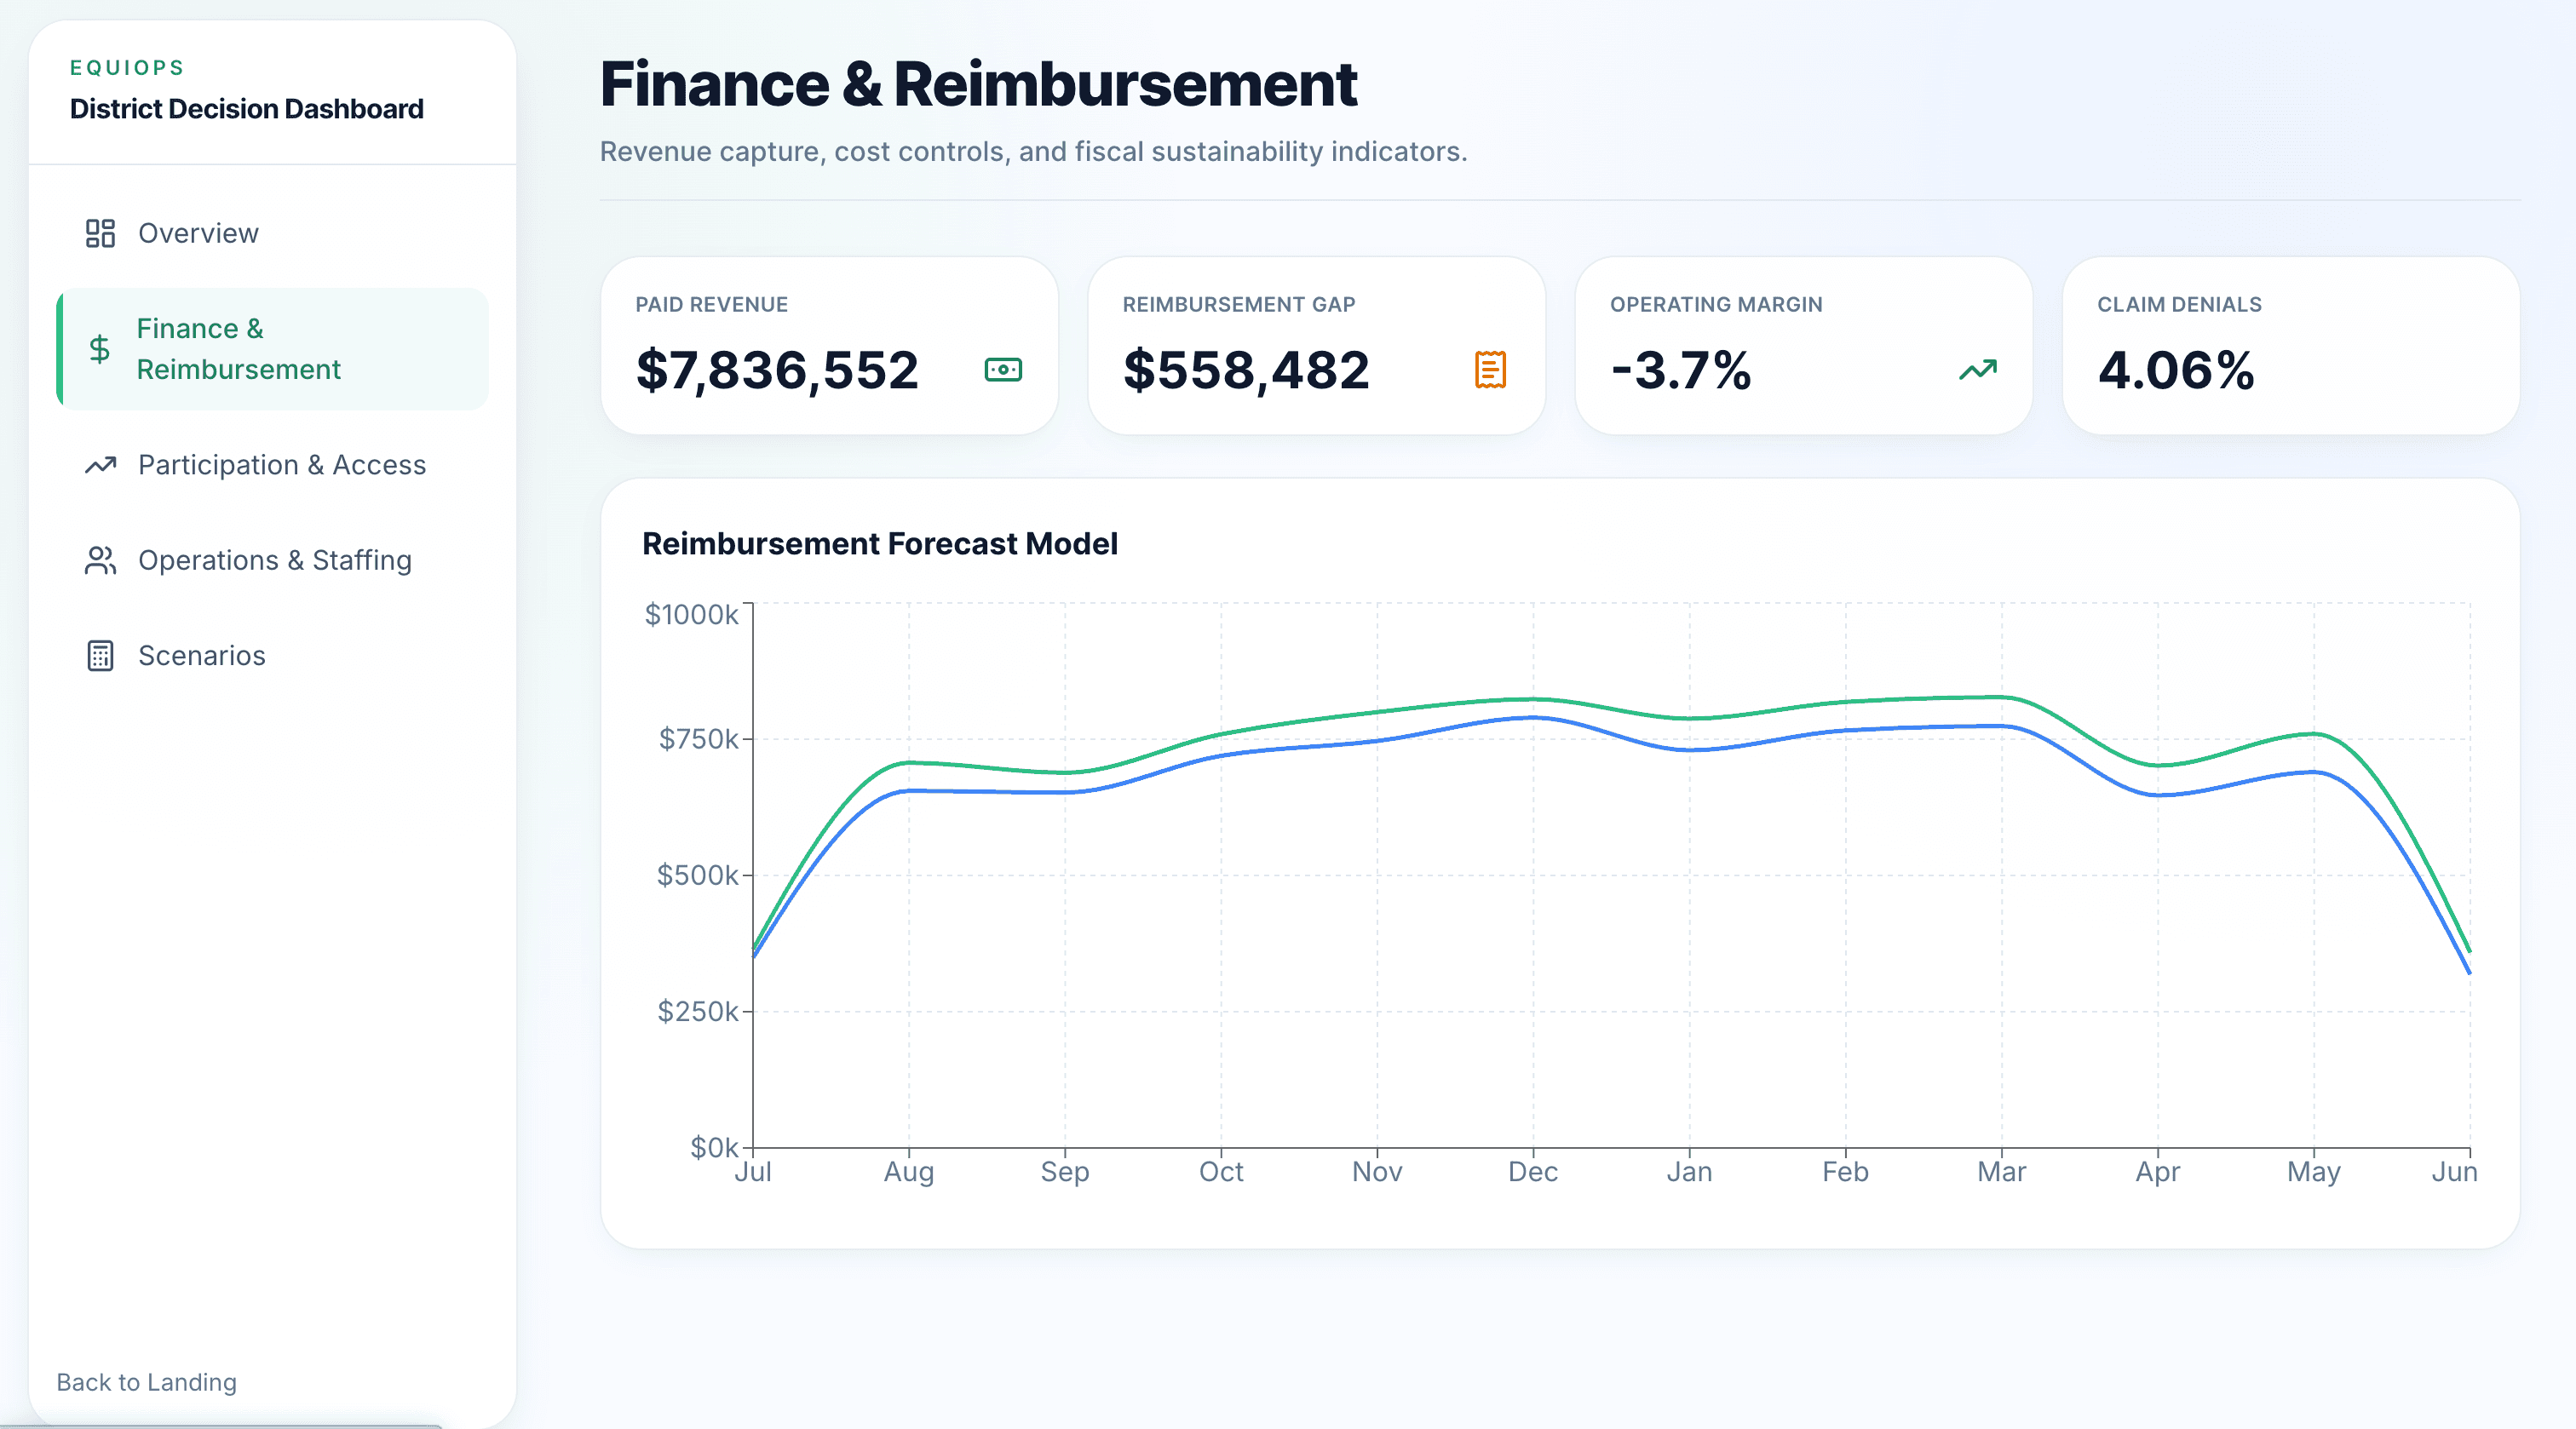This screenshot has width=2576, height=1429.
Task: Click the Dec label on chart axis
Action: tap(1532, 1172)
